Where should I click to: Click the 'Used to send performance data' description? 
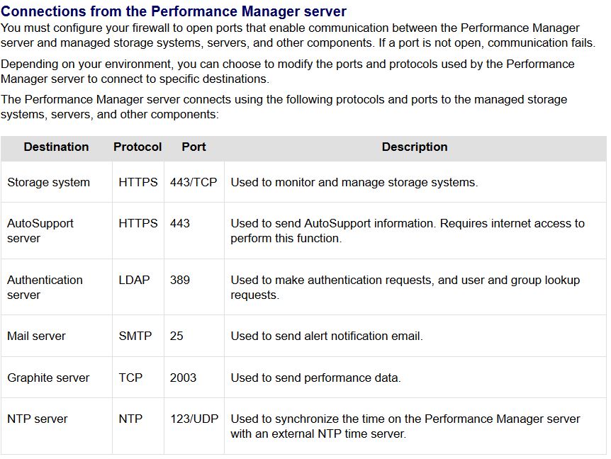[x=315, y=378]
